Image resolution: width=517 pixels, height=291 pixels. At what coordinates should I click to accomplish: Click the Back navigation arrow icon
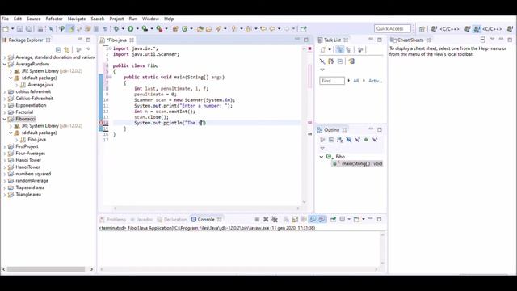pos(272,29)
